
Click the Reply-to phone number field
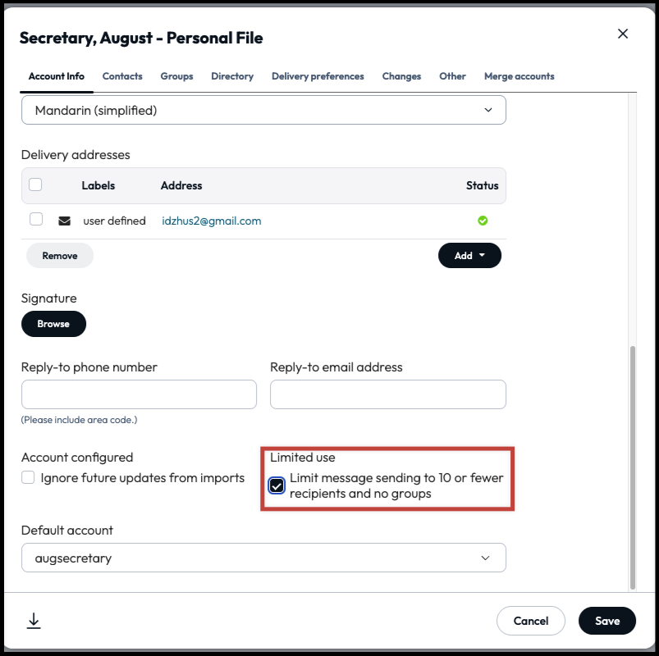point(139,394)
